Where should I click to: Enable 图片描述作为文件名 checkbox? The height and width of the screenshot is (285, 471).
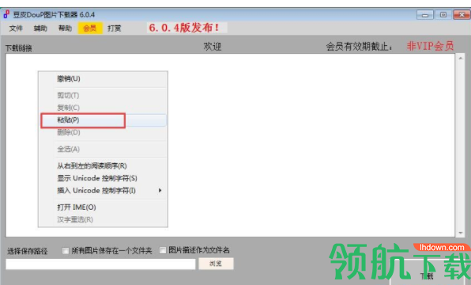(163, 250)
